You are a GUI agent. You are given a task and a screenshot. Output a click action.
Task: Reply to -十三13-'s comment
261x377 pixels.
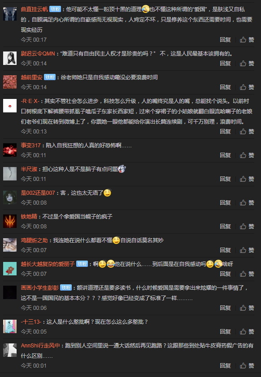point(226,332)
